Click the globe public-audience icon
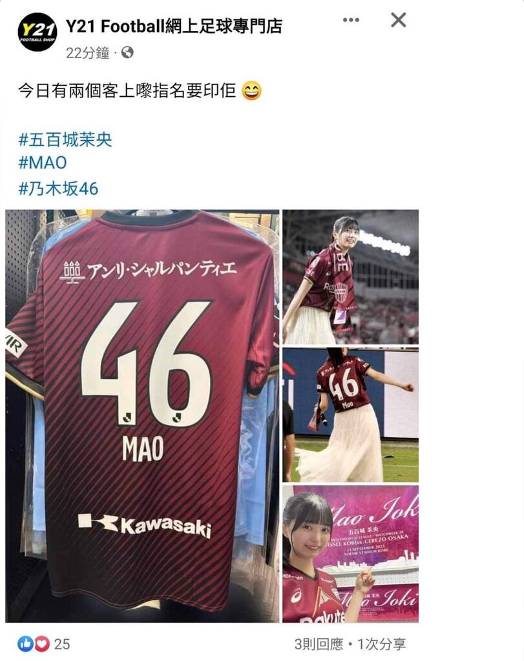 (127, 52)
